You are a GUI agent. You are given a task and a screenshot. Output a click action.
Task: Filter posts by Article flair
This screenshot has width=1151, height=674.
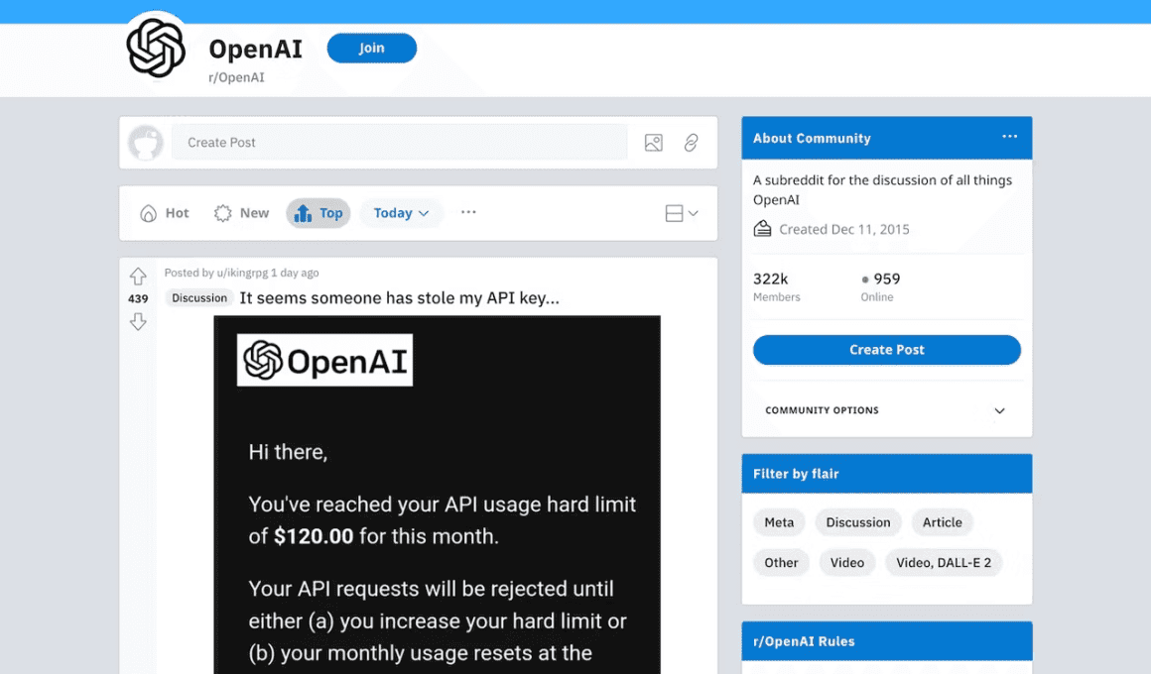click(943, 522)
